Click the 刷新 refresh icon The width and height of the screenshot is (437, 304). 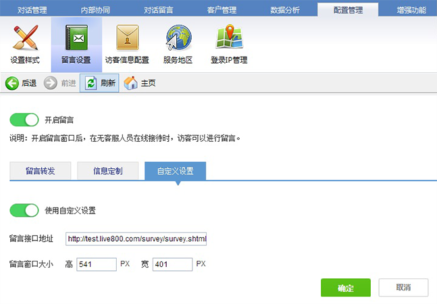[x=90, y=83]
